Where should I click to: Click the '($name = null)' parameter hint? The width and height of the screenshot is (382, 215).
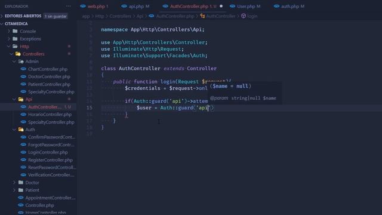230,86
